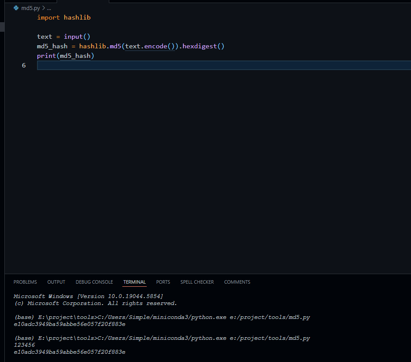Click the first python.exe md5.py command line
Viewport: 411px width, 362px height.
click(x=162, y=317)
